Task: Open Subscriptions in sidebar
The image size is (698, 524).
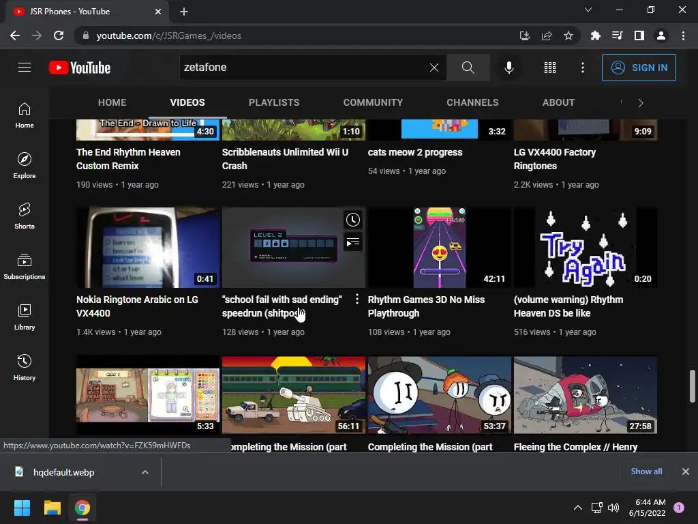Action: [25, 266]
